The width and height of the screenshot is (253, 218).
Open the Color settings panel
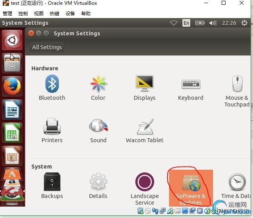pyautogui.click(x=98, y=88)
